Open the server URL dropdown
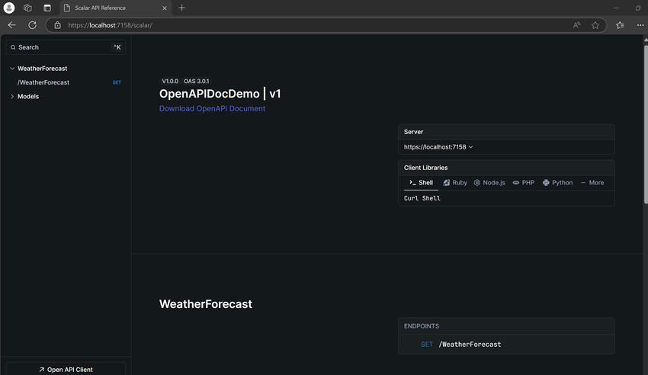Viewport: 648px width, 375px height. [438, 147]
